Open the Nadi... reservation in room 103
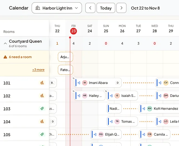 pyautogui.click(x=114, y=109)
